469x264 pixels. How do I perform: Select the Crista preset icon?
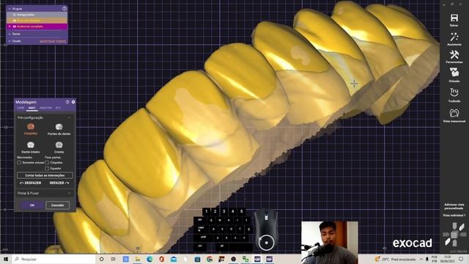pyautogui.click(x=59, y=145)
